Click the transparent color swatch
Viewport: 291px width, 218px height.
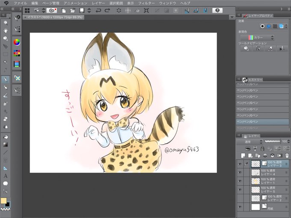coord(6,209)
